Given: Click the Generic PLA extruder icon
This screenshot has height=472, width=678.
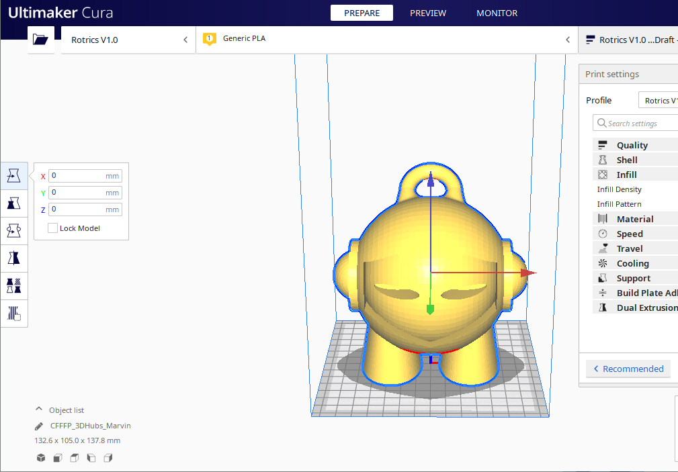Looking at the screenshot, I should (209, 40).
